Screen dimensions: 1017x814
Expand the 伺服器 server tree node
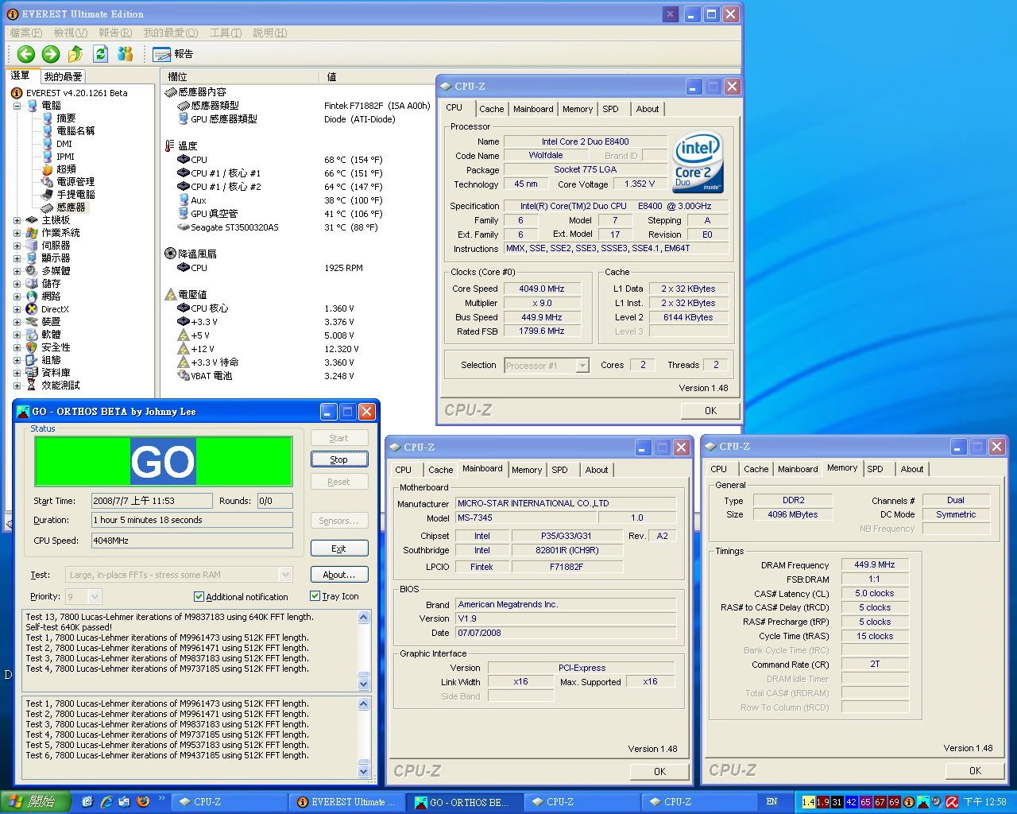(x=17, y=246)
